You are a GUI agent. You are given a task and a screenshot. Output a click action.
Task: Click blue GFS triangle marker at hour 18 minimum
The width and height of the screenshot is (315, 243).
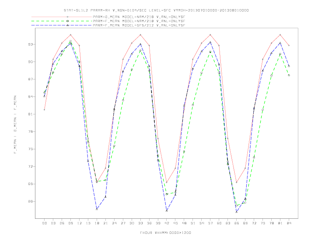point(97,209)
